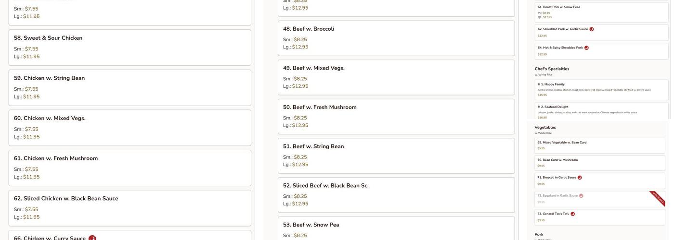Choose 70. Bean Curd w. Mushroom

pos(599,163)
